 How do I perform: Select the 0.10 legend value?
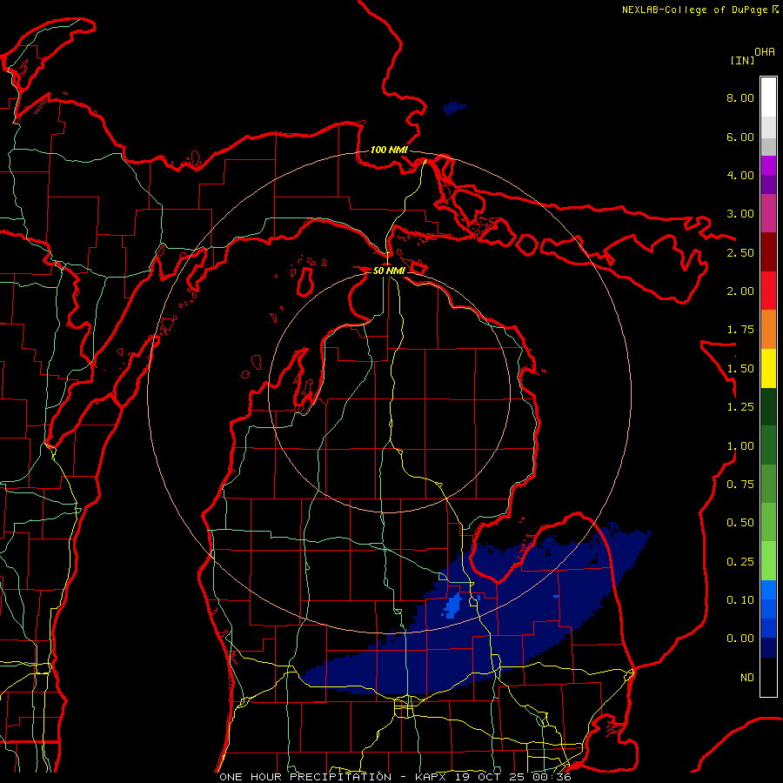(x=740, y=600)
